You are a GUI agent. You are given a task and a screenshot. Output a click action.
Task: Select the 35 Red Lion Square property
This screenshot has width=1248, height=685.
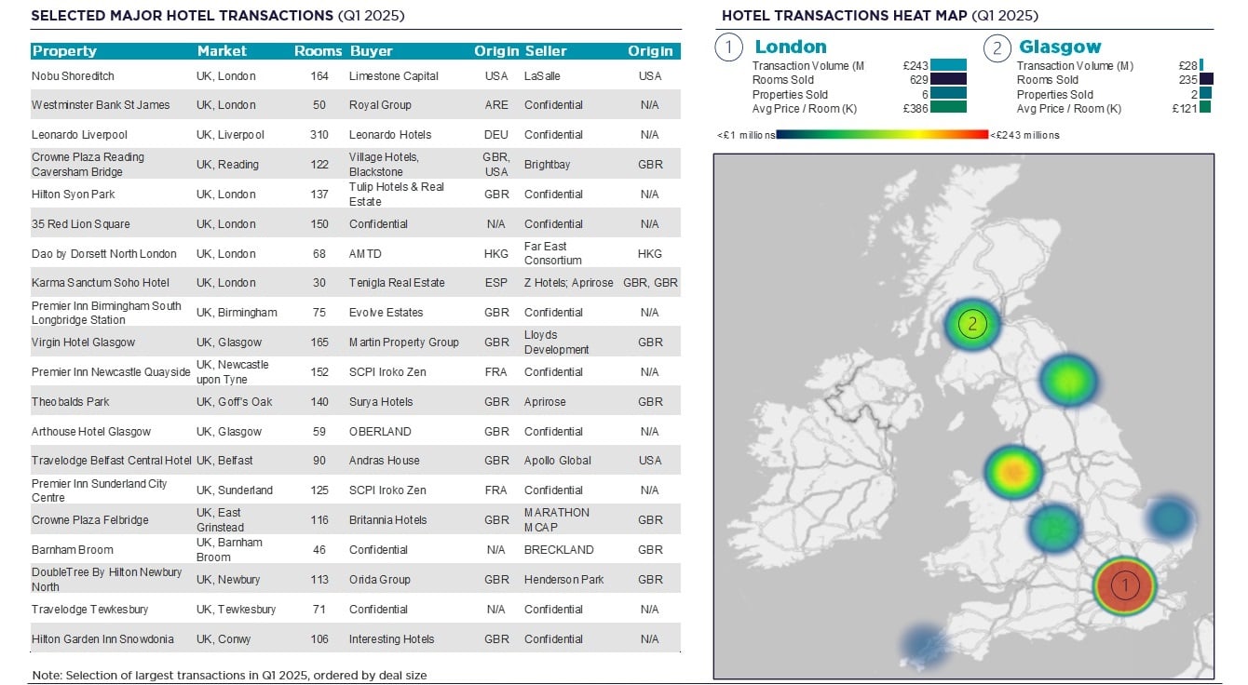(81, 224)
